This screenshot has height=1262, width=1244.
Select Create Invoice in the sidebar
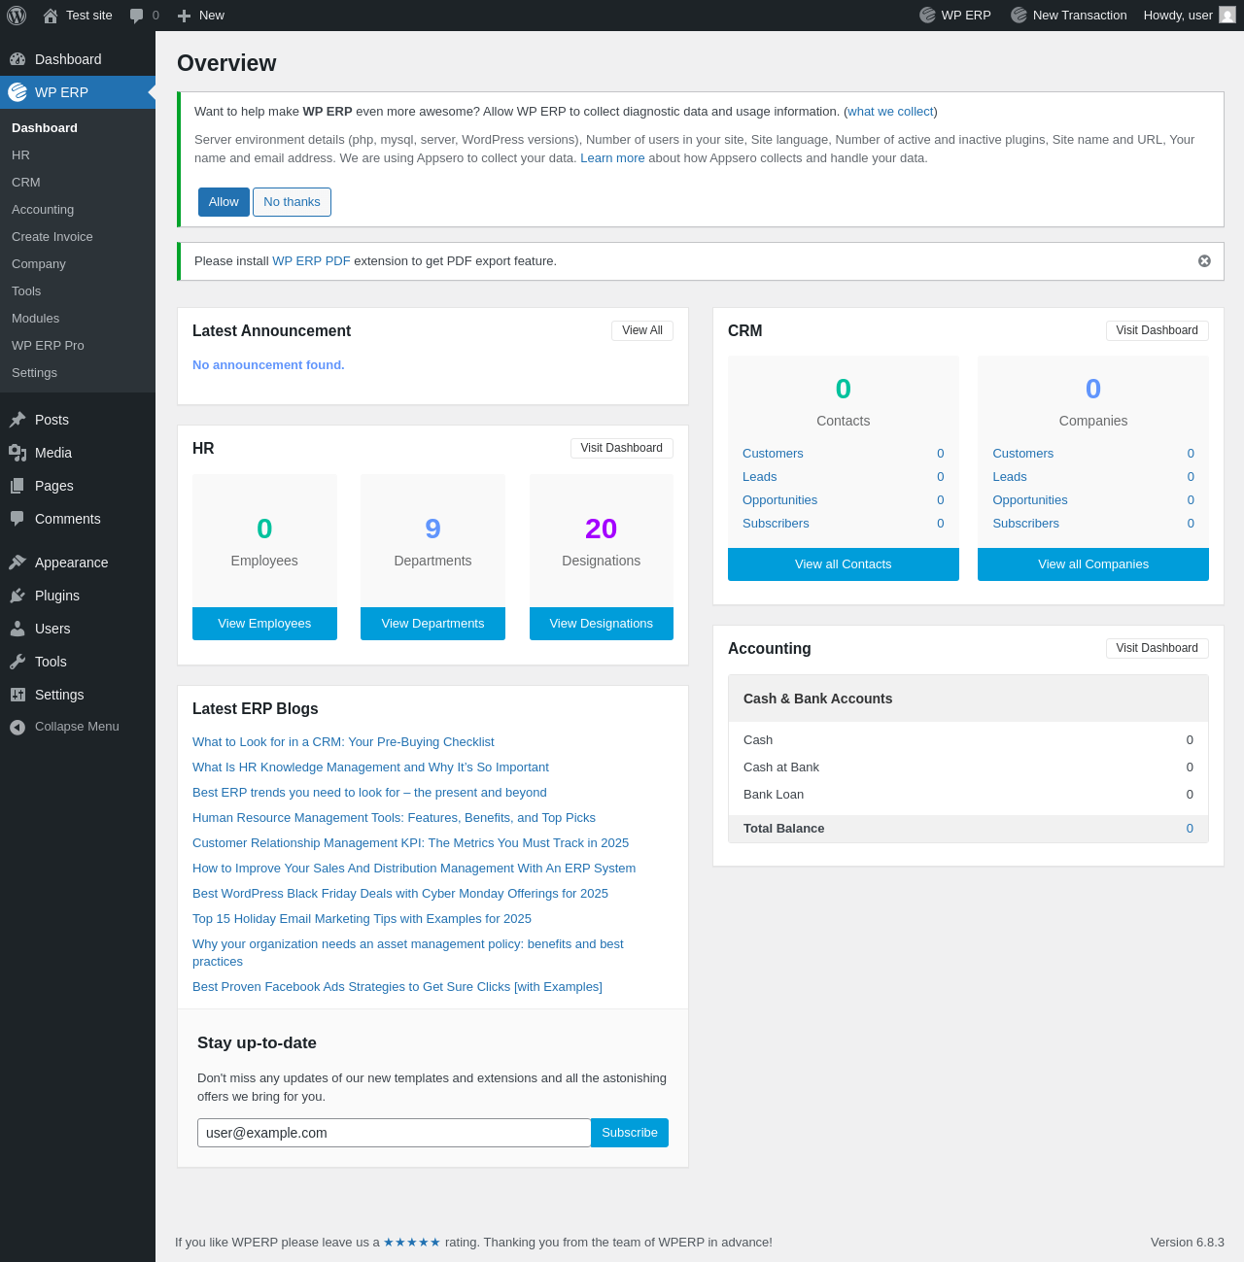click(52, 237)
